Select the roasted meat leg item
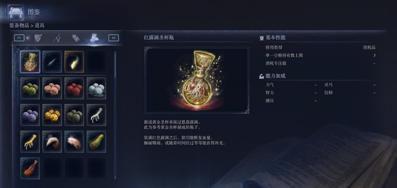Viewport: 397px width, 188px height. [x=30, y=168]
